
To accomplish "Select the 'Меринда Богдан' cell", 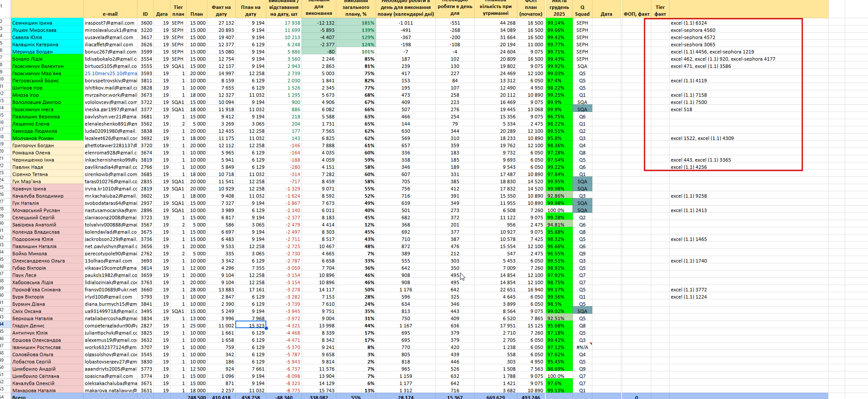I will click(47, 52).
